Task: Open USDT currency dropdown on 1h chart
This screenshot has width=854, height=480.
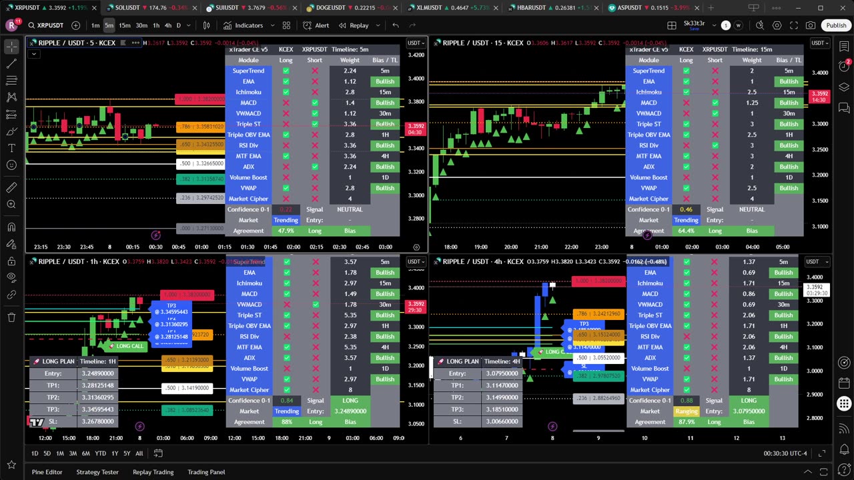Action: click(x=416, y=261)
